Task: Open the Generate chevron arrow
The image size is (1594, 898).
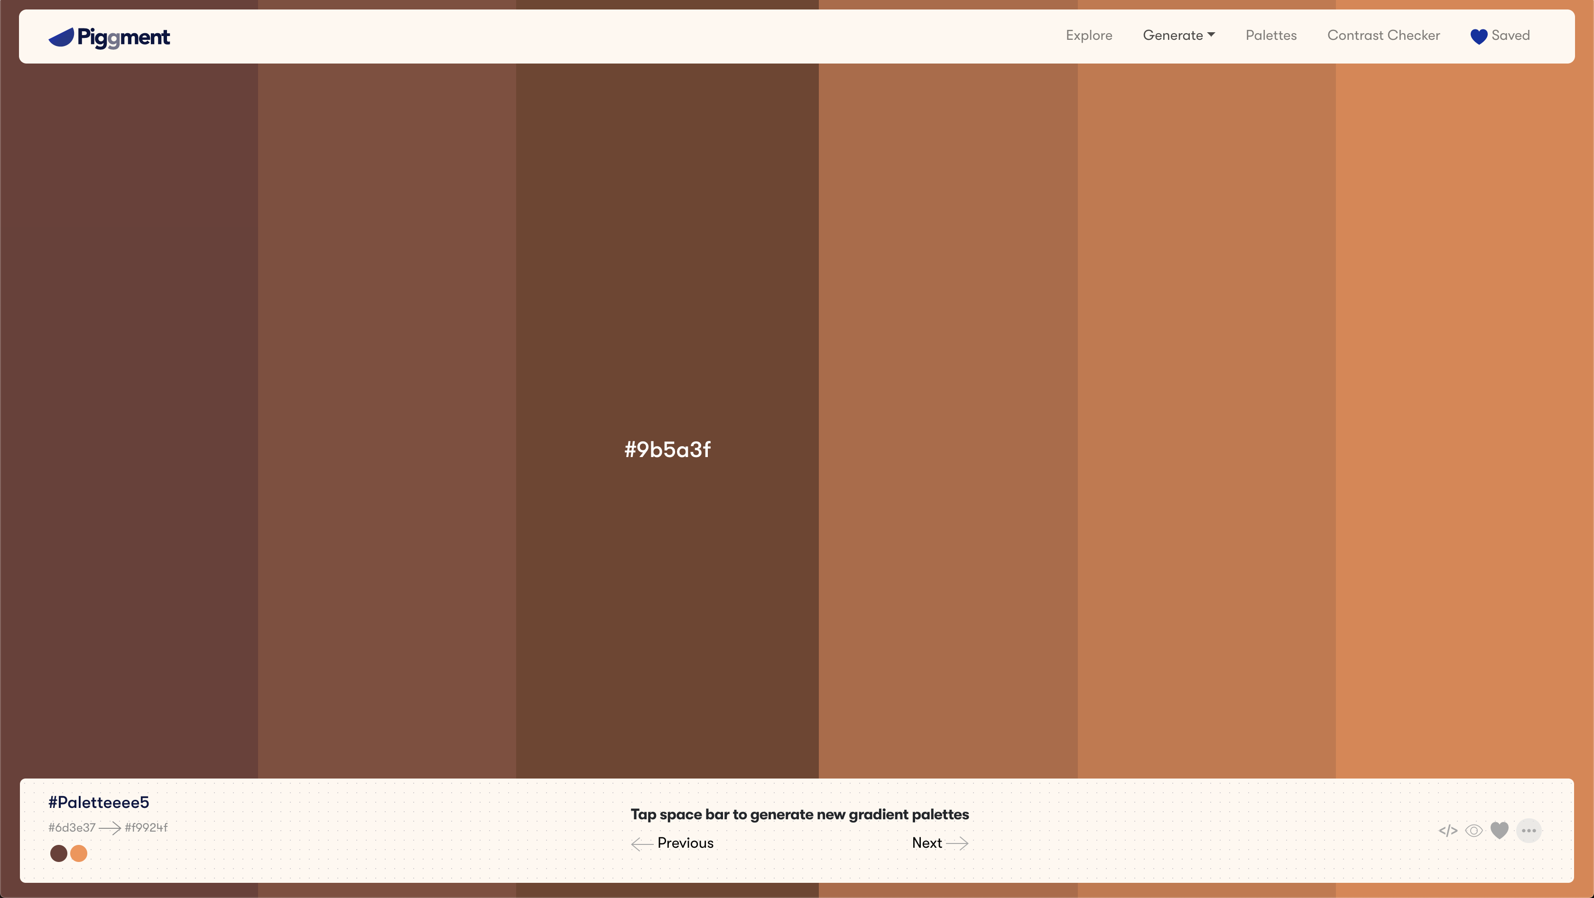Action: pyautogui.click(x=1211, y=35)
